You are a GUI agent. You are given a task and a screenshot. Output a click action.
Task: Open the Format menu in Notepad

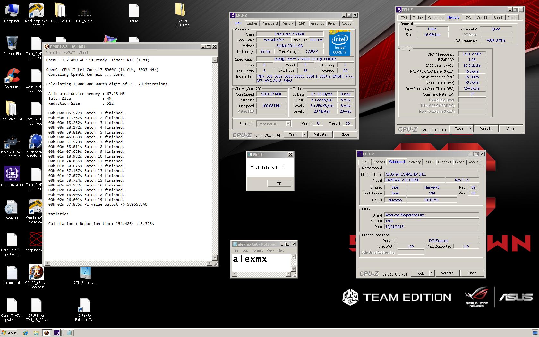click(x=257, y=250)
